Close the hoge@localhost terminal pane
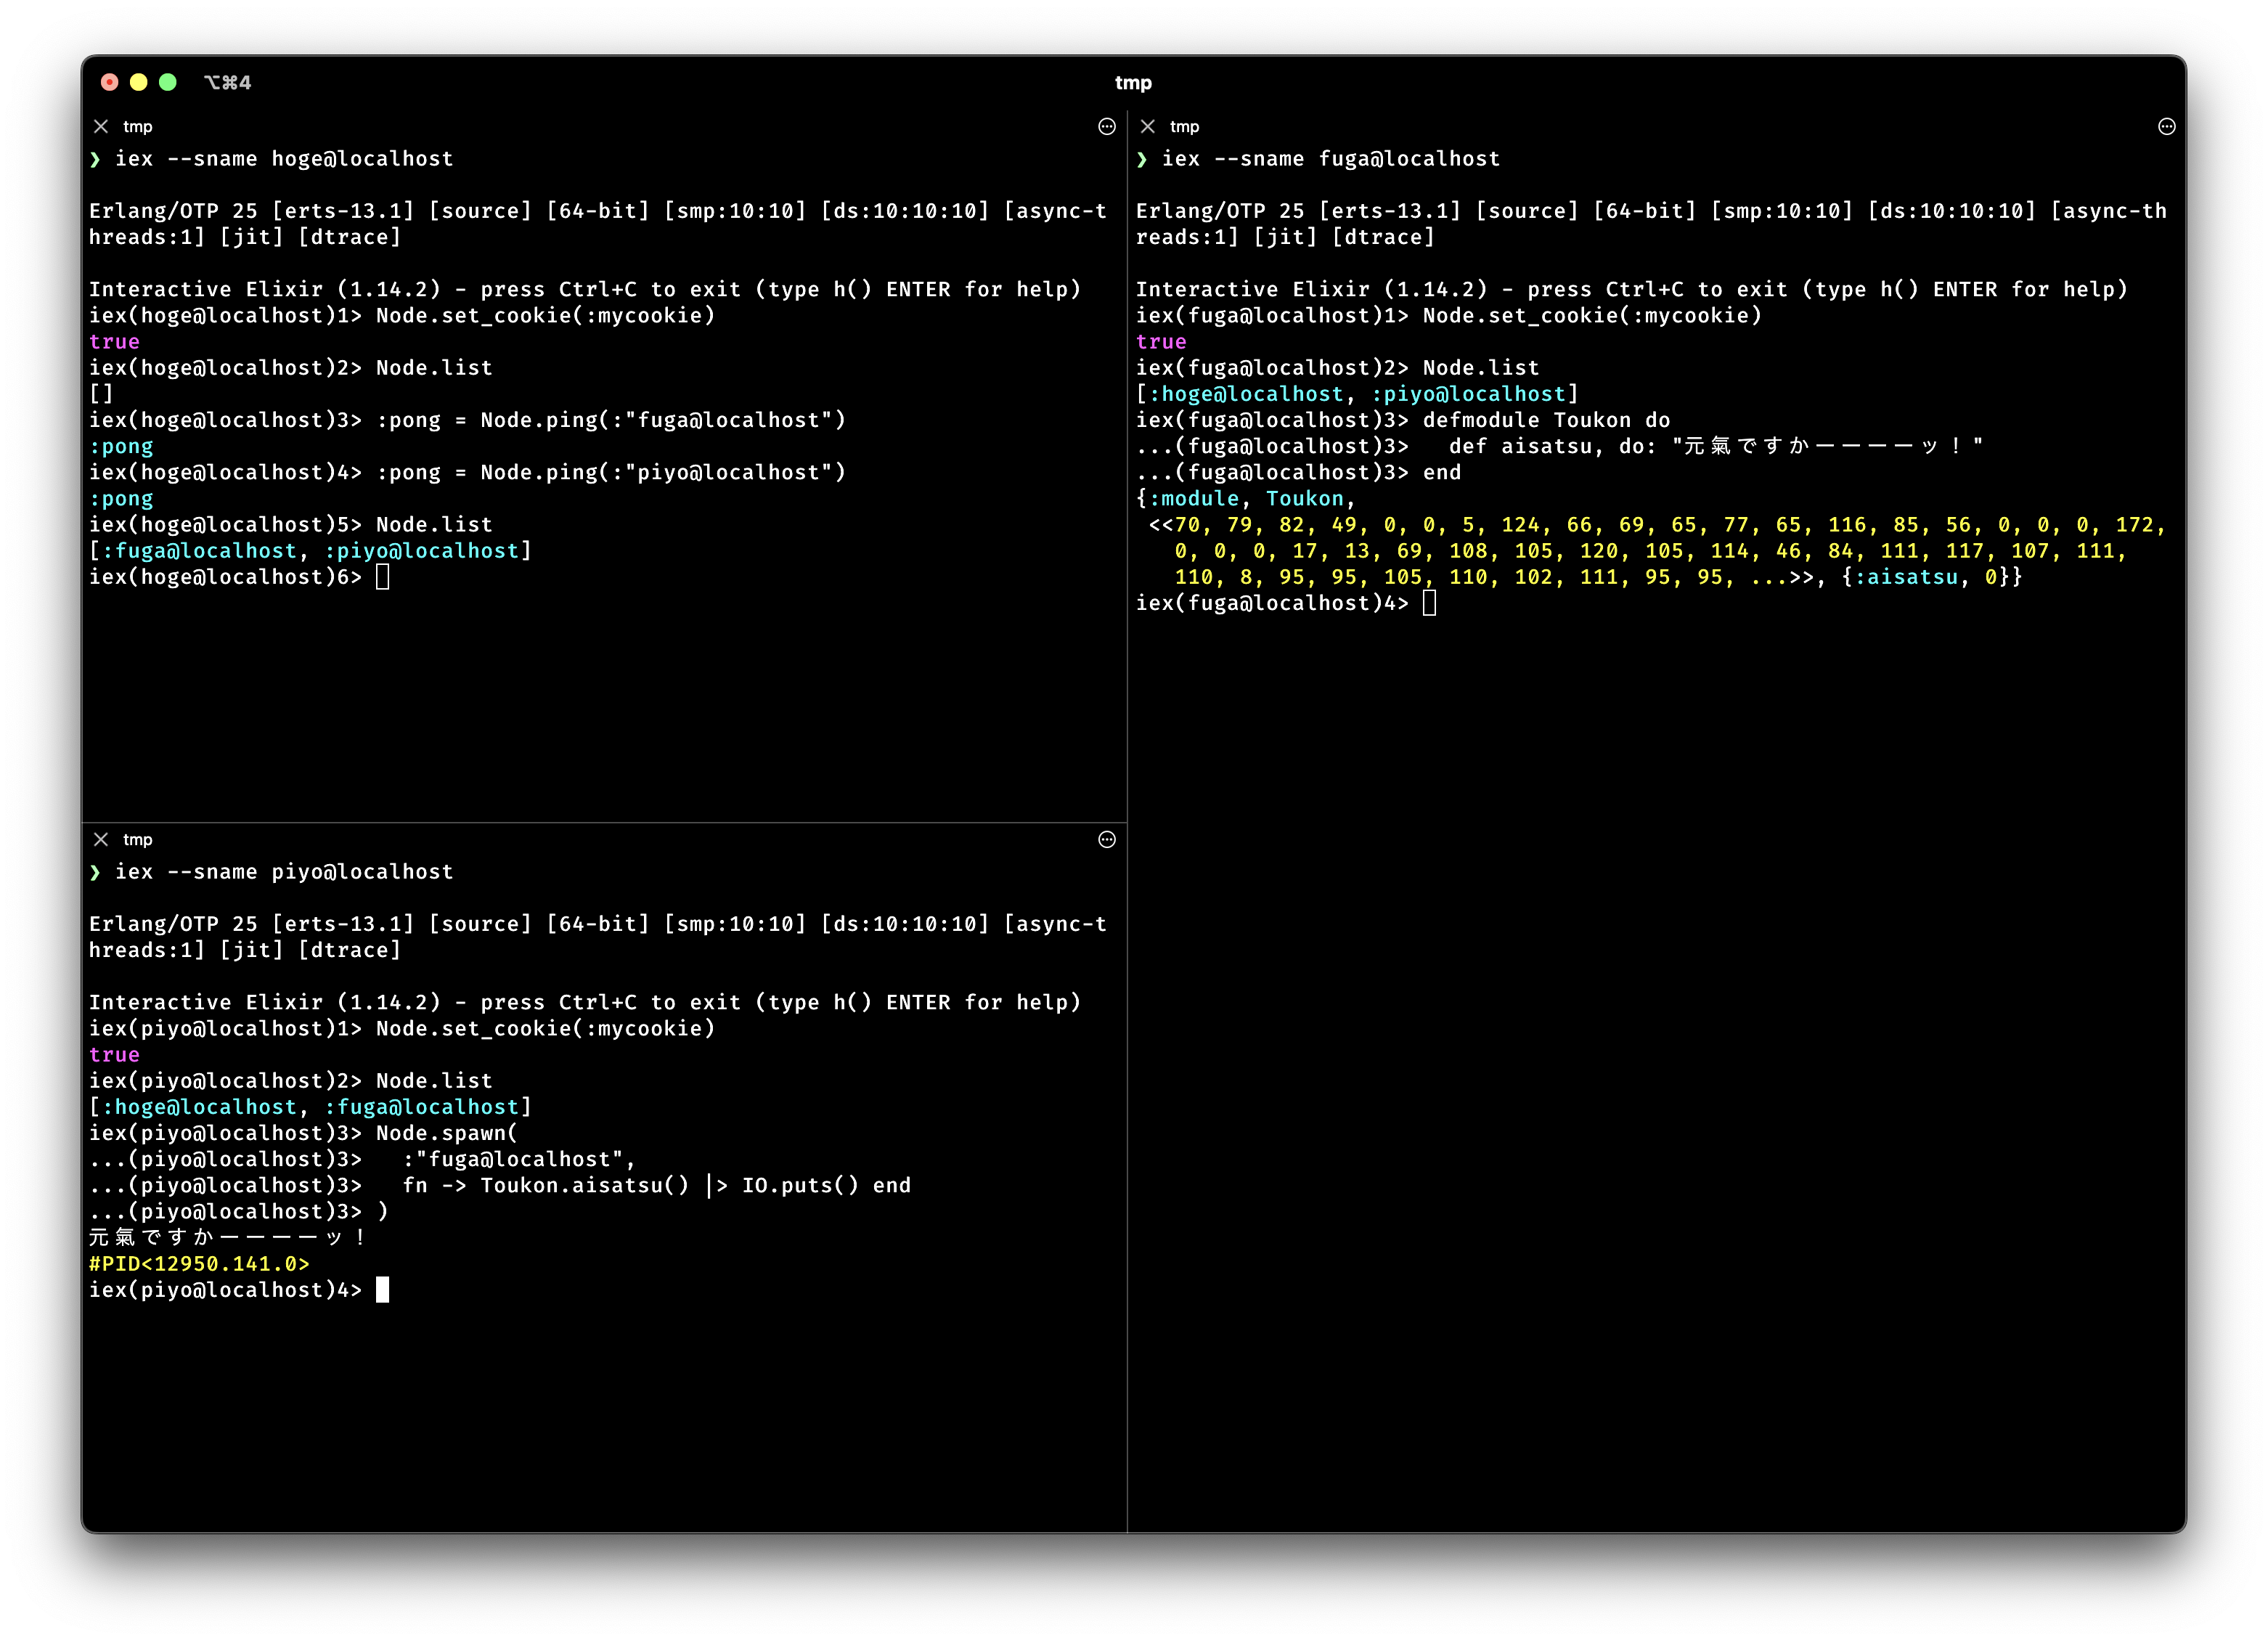Image resolution: width=2268 pixels, height=1641 pixels. (x=101, y=126)
